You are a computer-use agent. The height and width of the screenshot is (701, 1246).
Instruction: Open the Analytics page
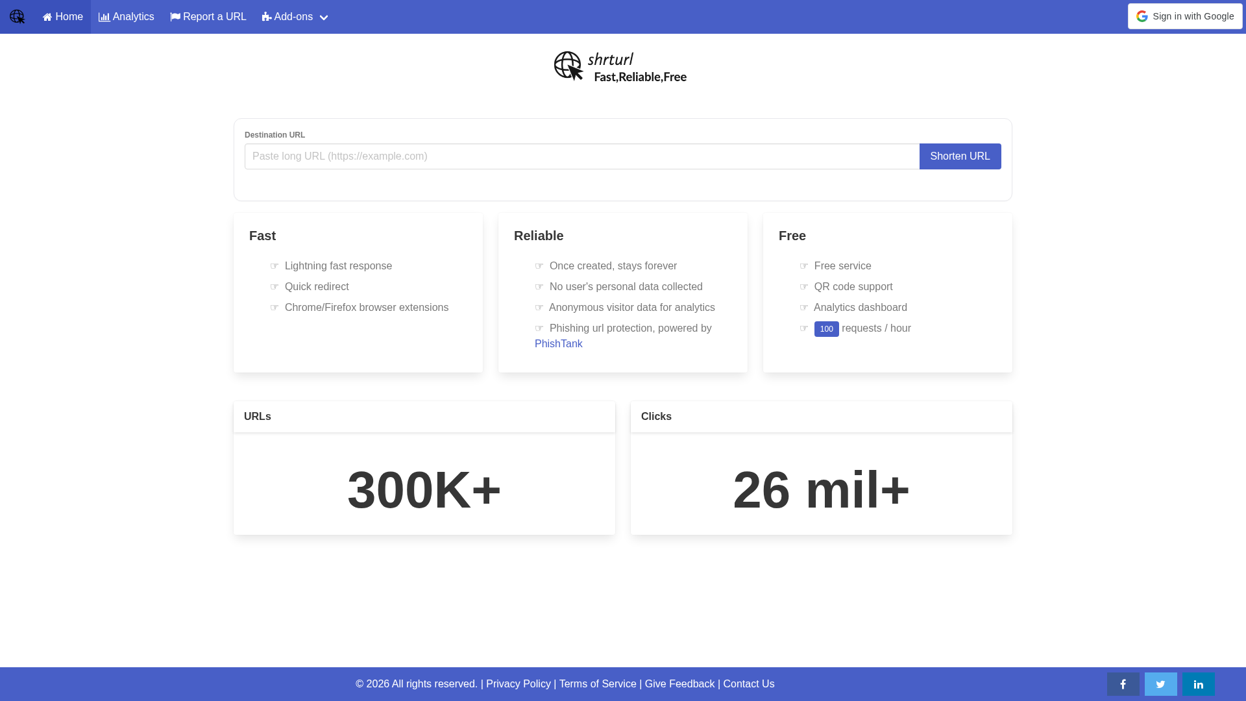127,17
